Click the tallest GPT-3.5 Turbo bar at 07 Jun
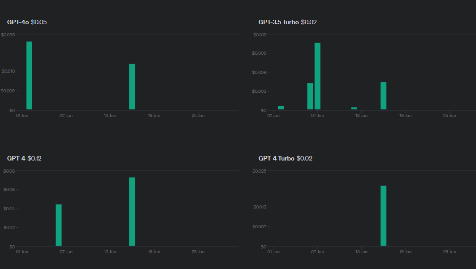The image size is (476, 269). tap(317, 76)
